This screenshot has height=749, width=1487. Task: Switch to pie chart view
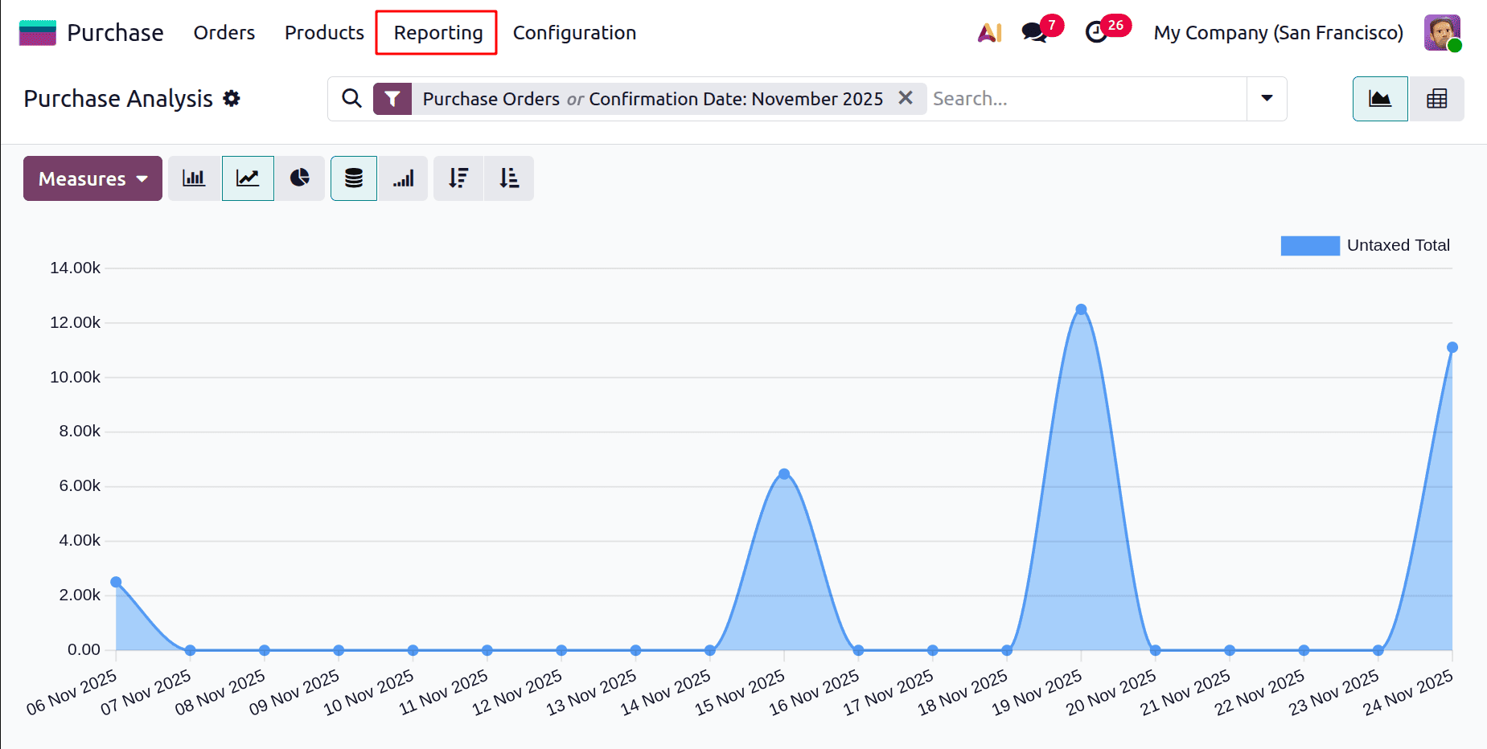point(300,178)
